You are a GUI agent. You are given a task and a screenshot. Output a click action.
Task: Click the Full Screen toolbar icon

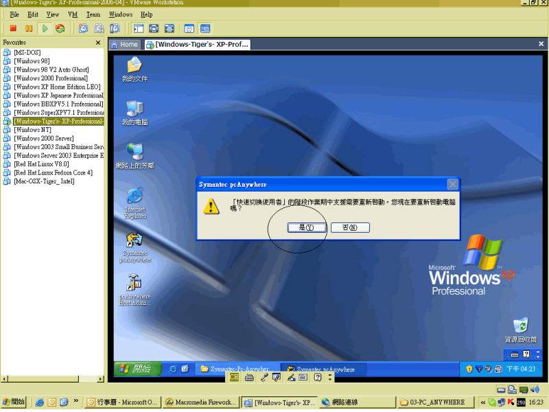point(169,28)
